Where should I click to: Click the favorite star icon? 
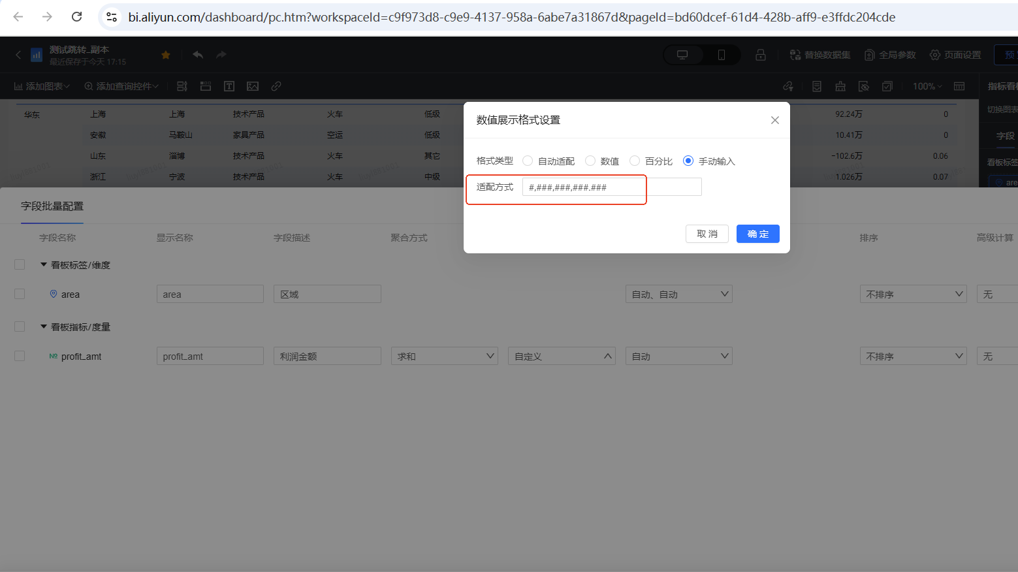pyautogui.click(x=166, y=55)
